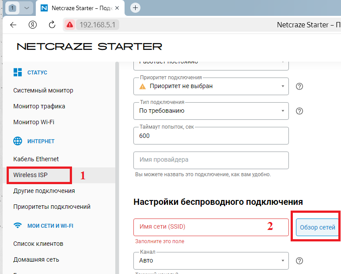The height and width of the screenshot is (274, 341).
Task: Click the NETCRAZE STARTER logo
Action: tap(89, 47)
